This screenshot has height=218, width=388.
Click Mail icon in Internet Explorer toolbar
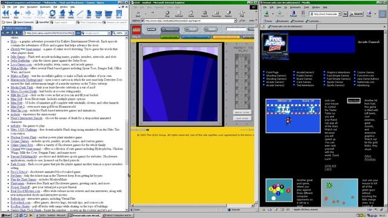[241, 13]
